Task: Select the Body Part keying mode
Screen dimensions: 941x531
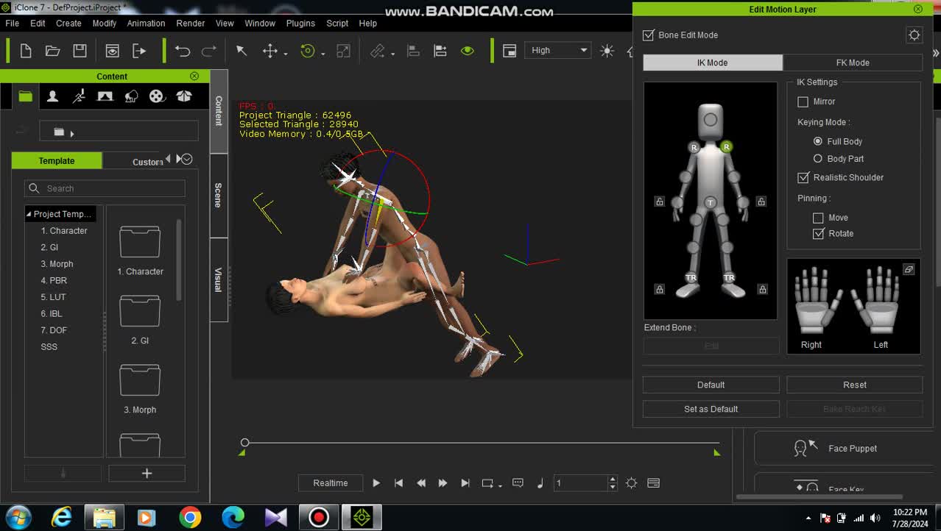Action: (x=817, y=159)
